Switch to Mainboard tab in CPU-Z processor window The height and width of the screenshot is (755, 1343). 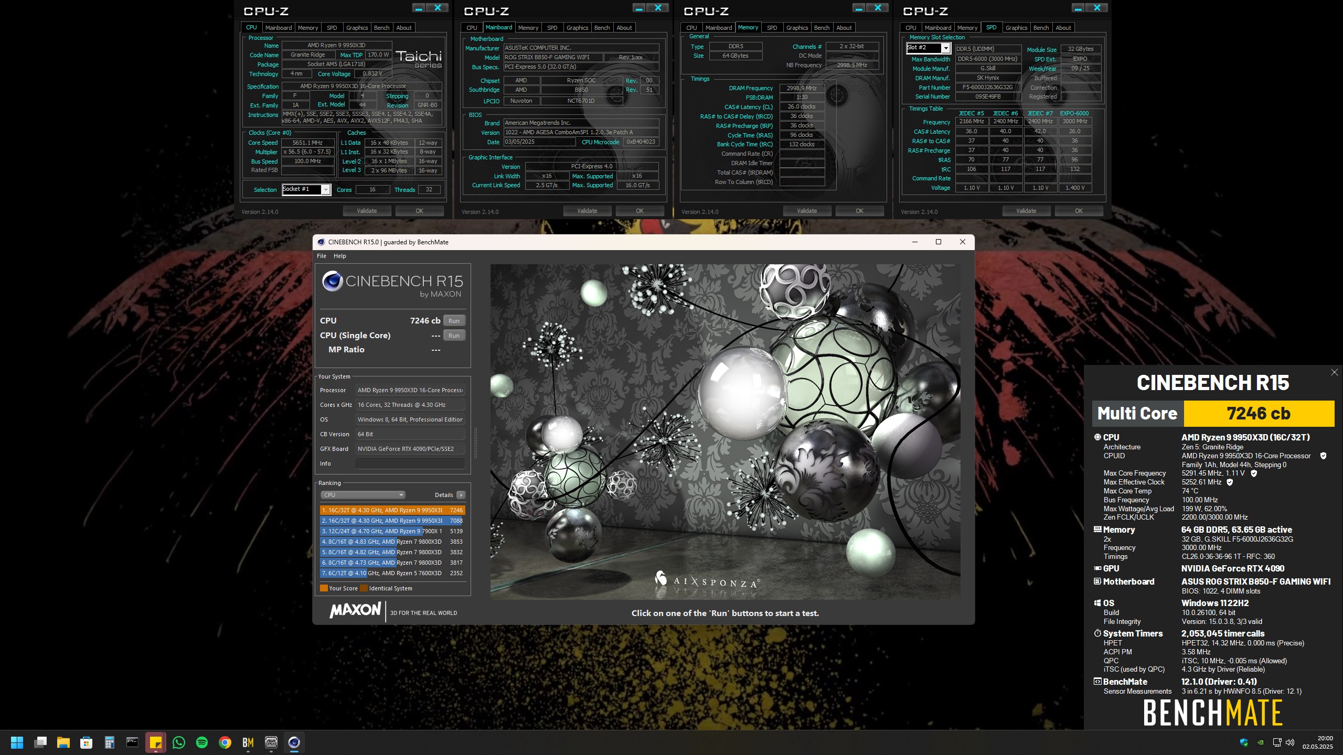278,28
